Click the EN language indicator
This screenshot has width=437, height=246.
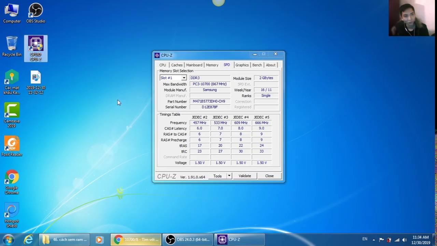pyautogui.click(x=365, y=239)
